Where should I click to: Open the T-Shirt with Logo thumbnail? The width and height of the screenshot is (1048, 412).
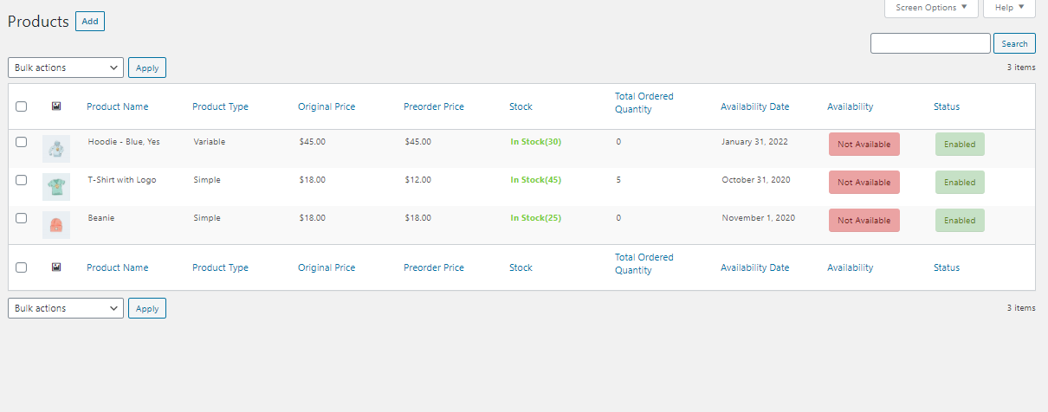click(56, 187)
